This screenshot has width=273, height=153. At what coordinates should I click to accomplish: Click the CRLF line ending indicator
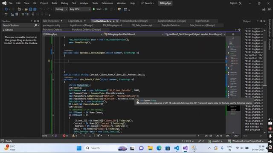[x=236, y=136]
